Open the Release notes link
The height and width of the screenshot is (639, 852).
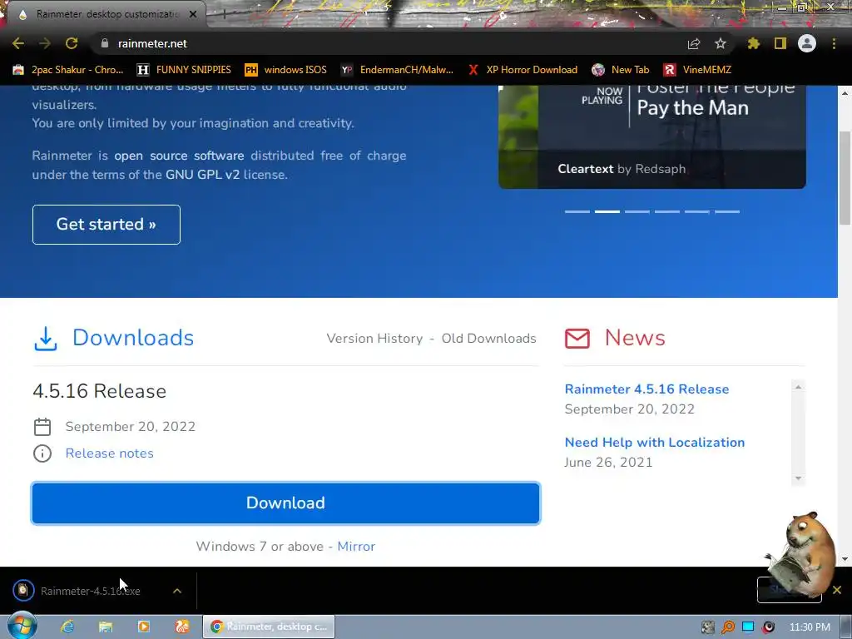[109, 453]
